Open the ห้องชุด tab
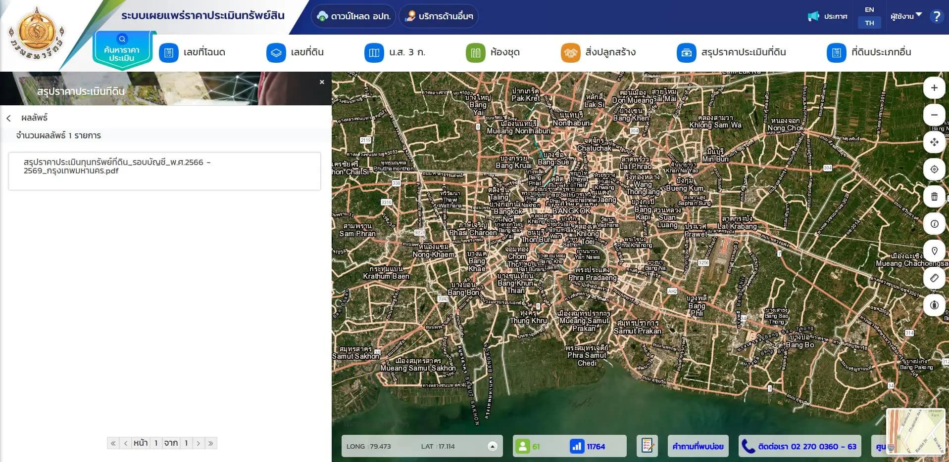This screenshot has width=949, height=462. (x=493, y=52)
